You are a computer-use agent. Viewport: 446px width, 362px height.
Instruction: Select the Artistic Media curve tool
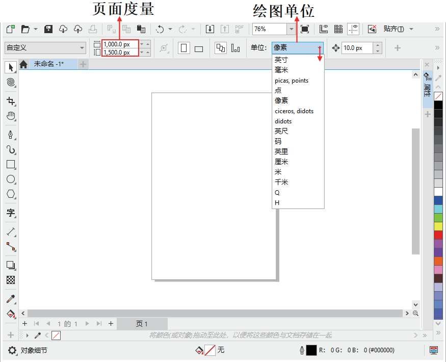[11, 149]
